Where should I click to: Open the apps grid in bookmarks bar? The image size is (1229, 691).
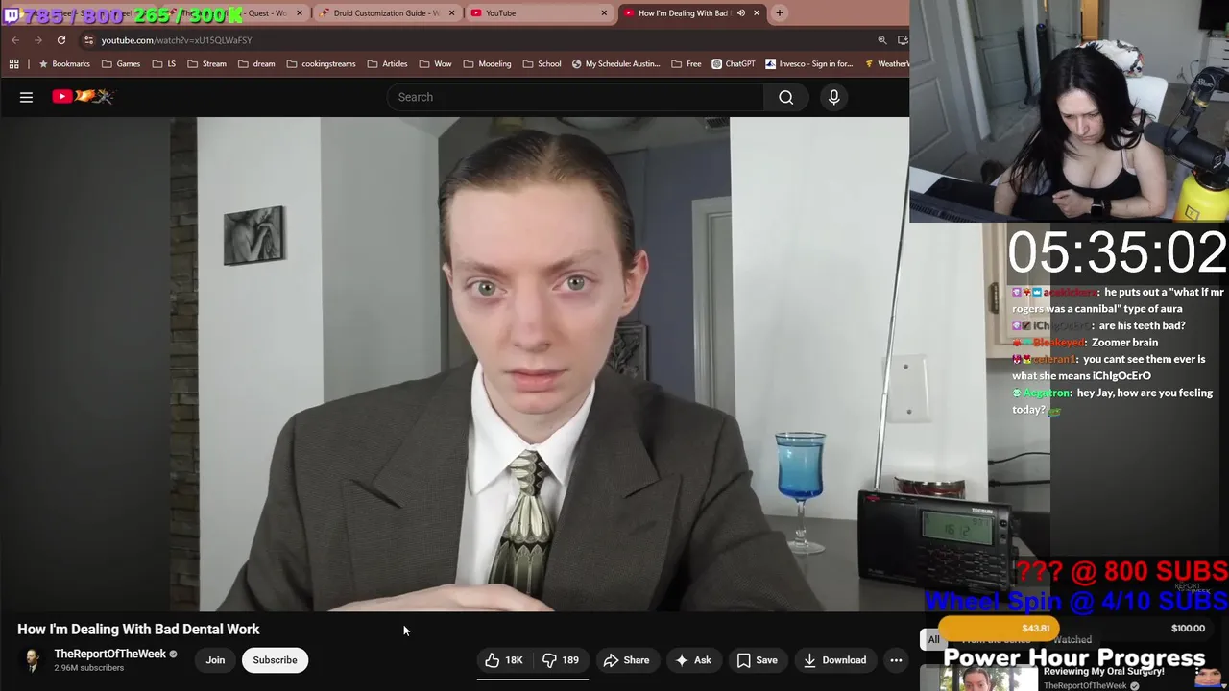click(x=13, y=64)
